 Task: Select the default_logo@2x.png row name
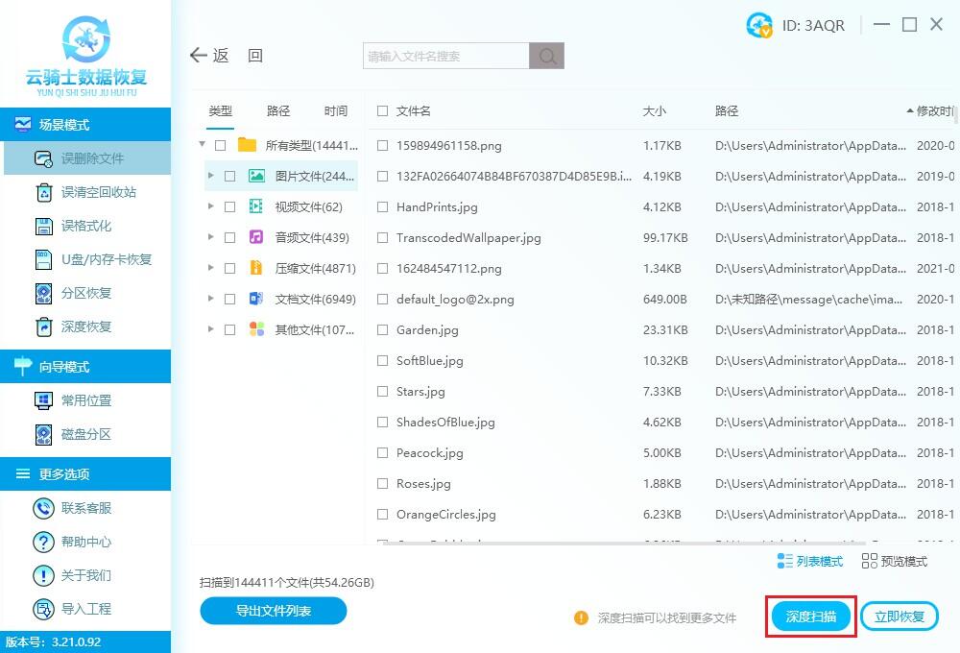tap(455, 300)
